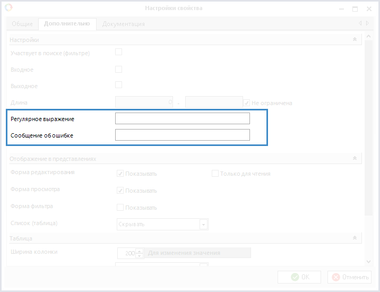Uncheck the Не ограничена checkbox
380x292 pixels.
[247, 102]
